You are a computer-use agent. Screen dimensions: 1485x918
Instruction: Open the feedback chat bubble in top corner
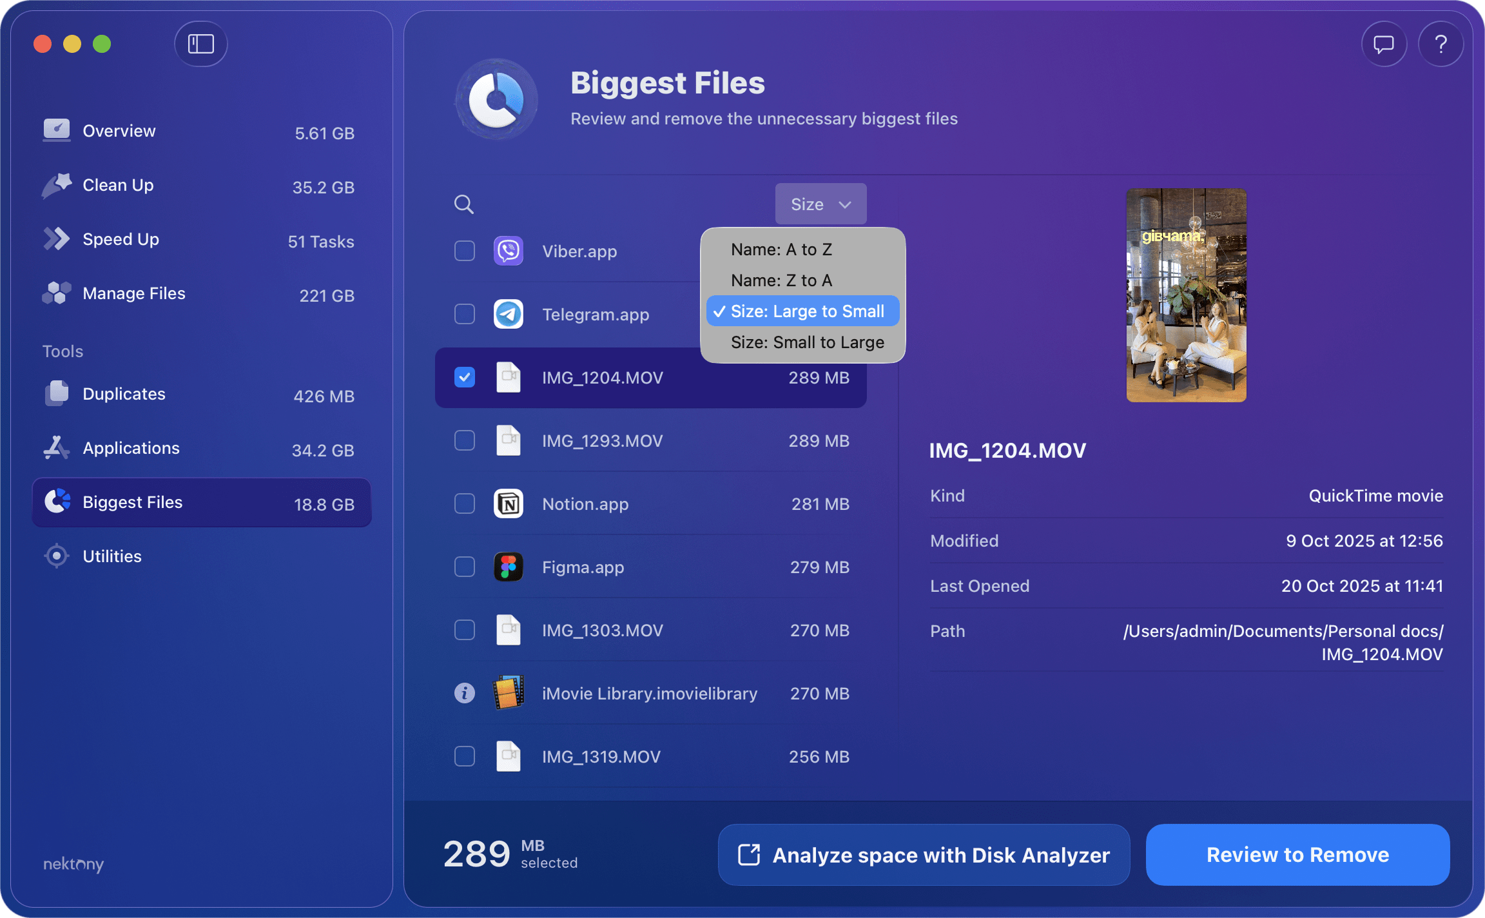pos(1383,44)
